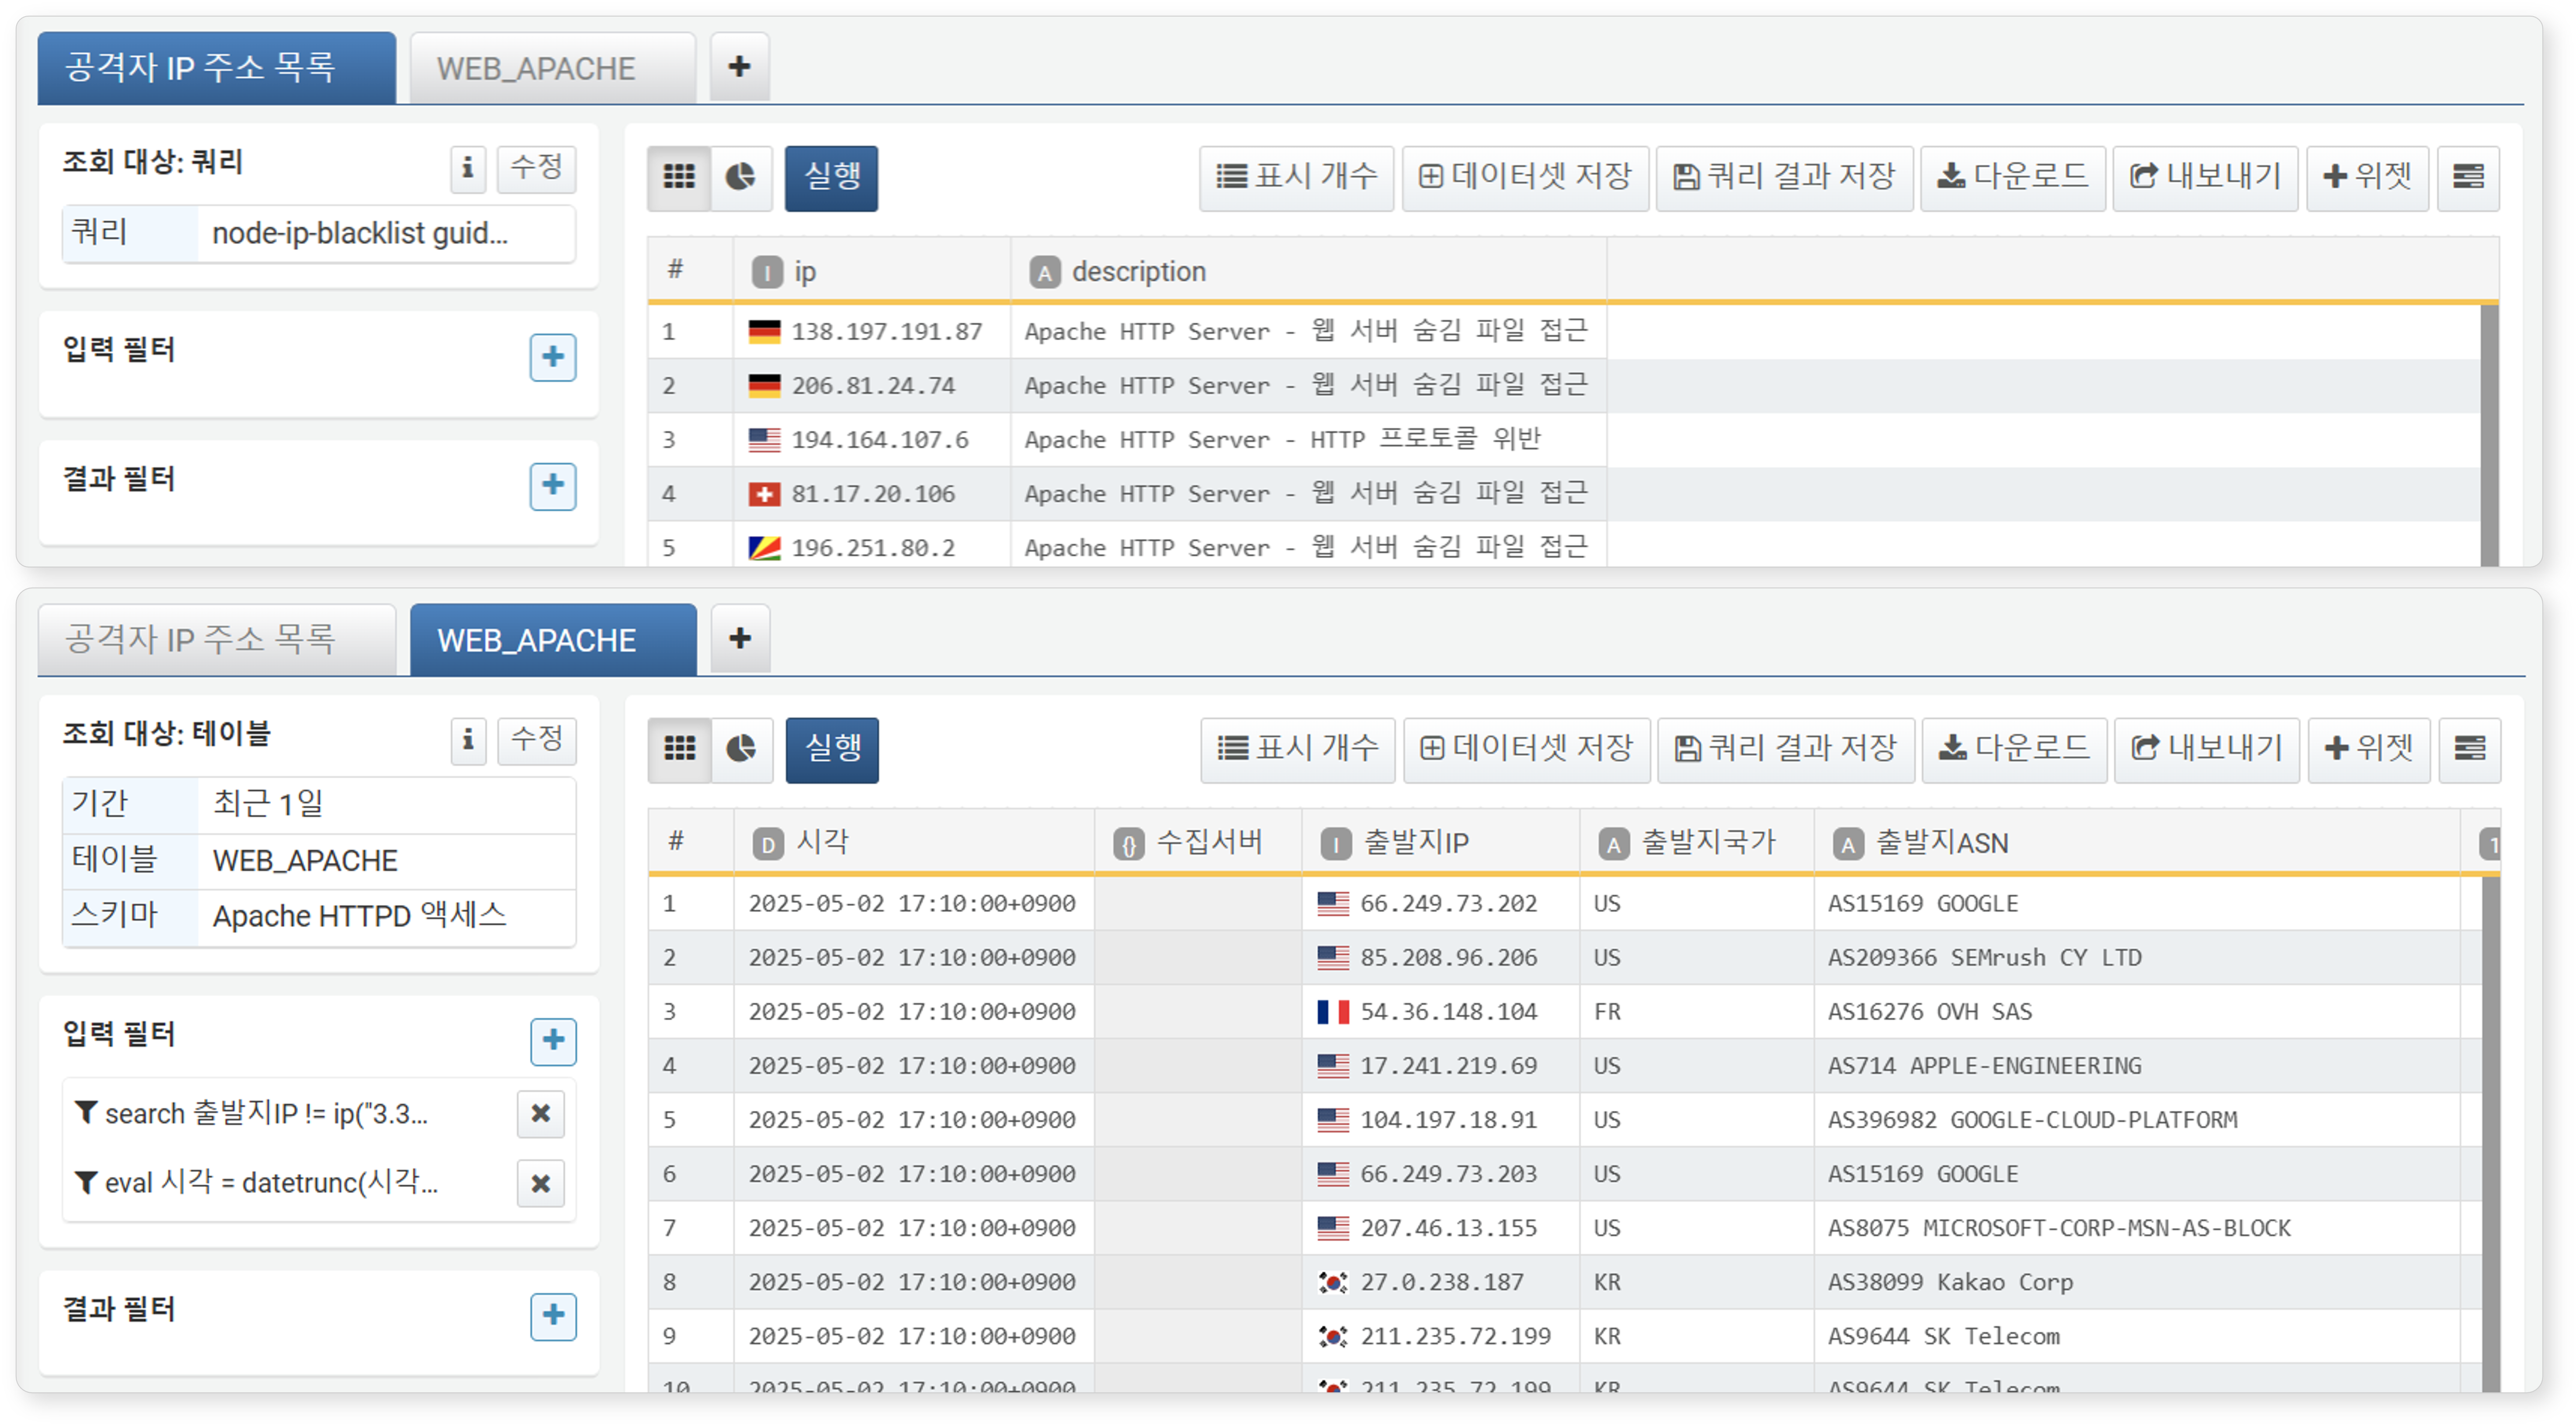Image resolution: width=2576 pixels, height=1426 pixels.
Task: Click AS38099 Kakao Corp cell
Action: tap(2137, 1282)
